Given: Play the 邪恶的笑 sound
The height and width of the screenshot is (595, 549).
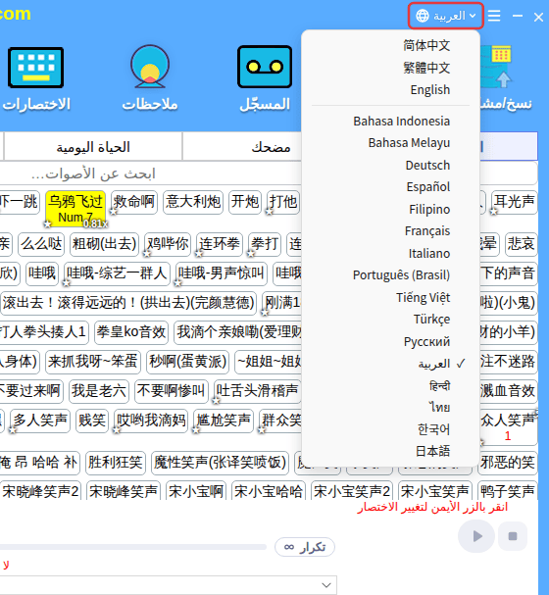Looking at the screenshot, I should point(508,464).
